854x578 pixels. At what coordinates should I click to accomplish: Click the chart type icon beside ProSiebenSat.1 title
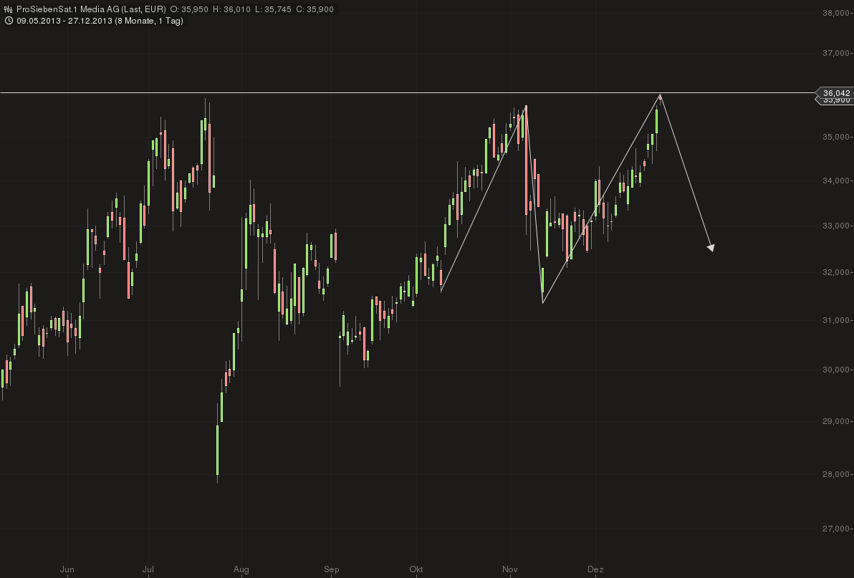[8, 9]
